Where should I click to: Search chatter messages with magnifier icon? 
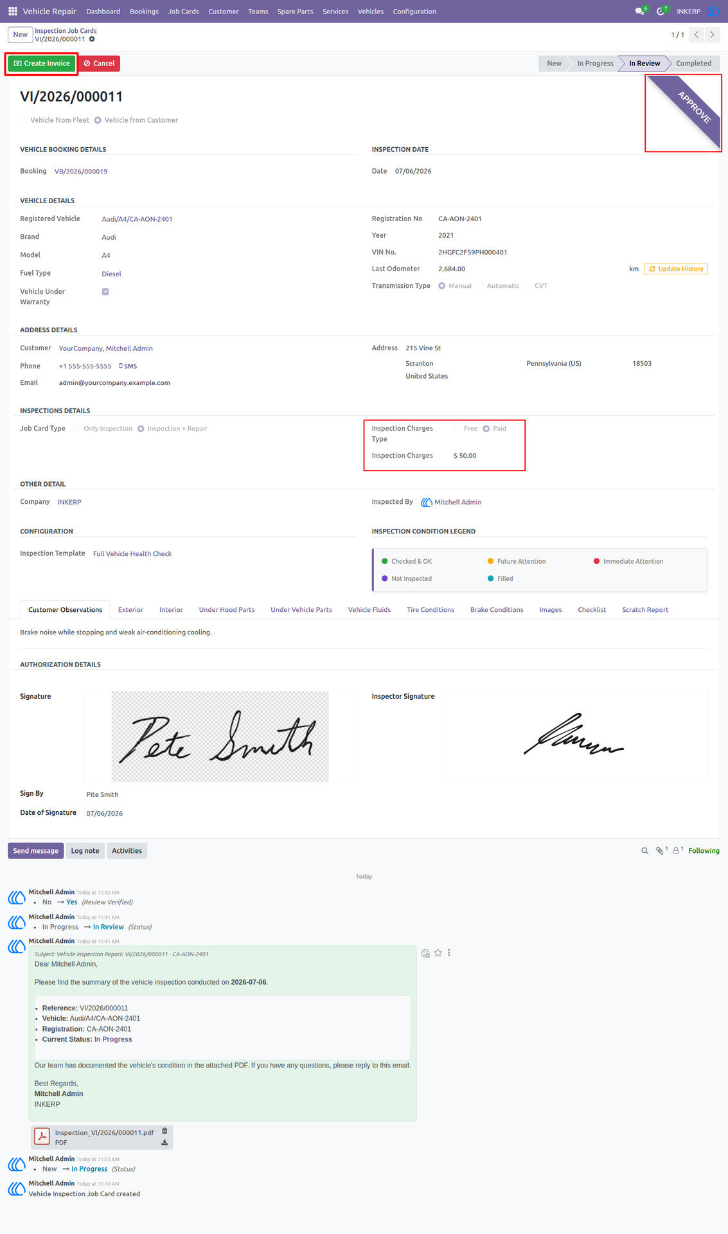(644, 851)
